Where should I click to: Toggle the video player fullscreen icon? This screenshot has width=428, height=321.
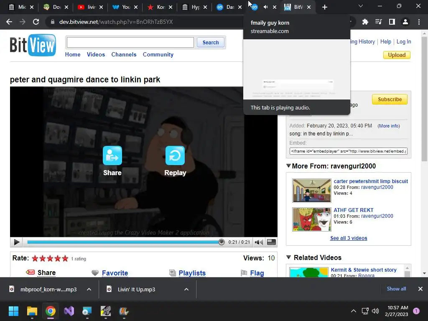tap(271, 242)
